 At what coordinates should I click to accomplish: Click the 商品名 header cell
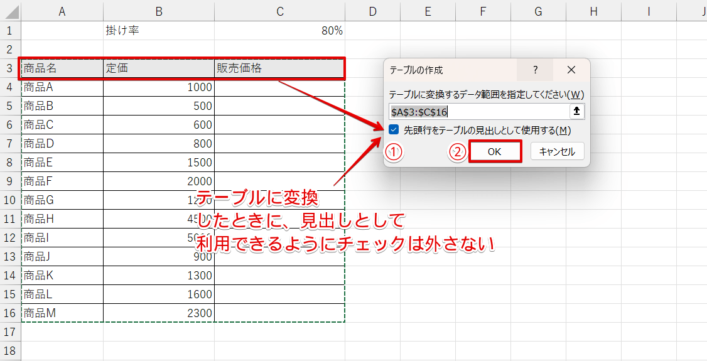[62, 68]
